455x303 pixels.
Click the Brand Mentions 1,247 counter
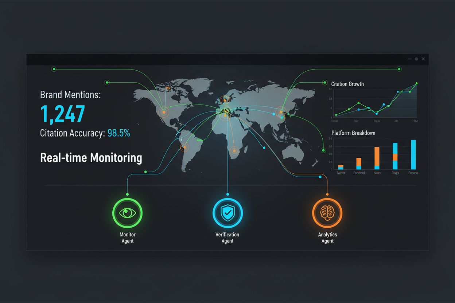point(62,114)
